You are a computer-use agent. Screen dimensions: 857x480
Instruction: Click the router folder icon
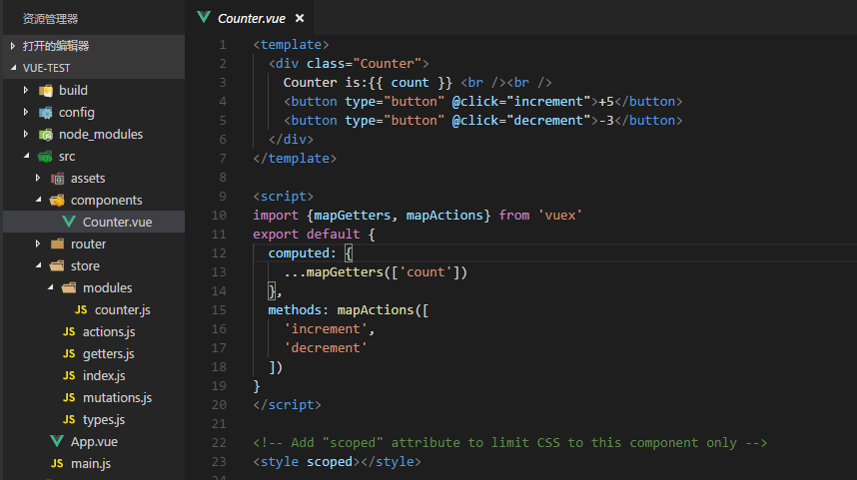57,244
